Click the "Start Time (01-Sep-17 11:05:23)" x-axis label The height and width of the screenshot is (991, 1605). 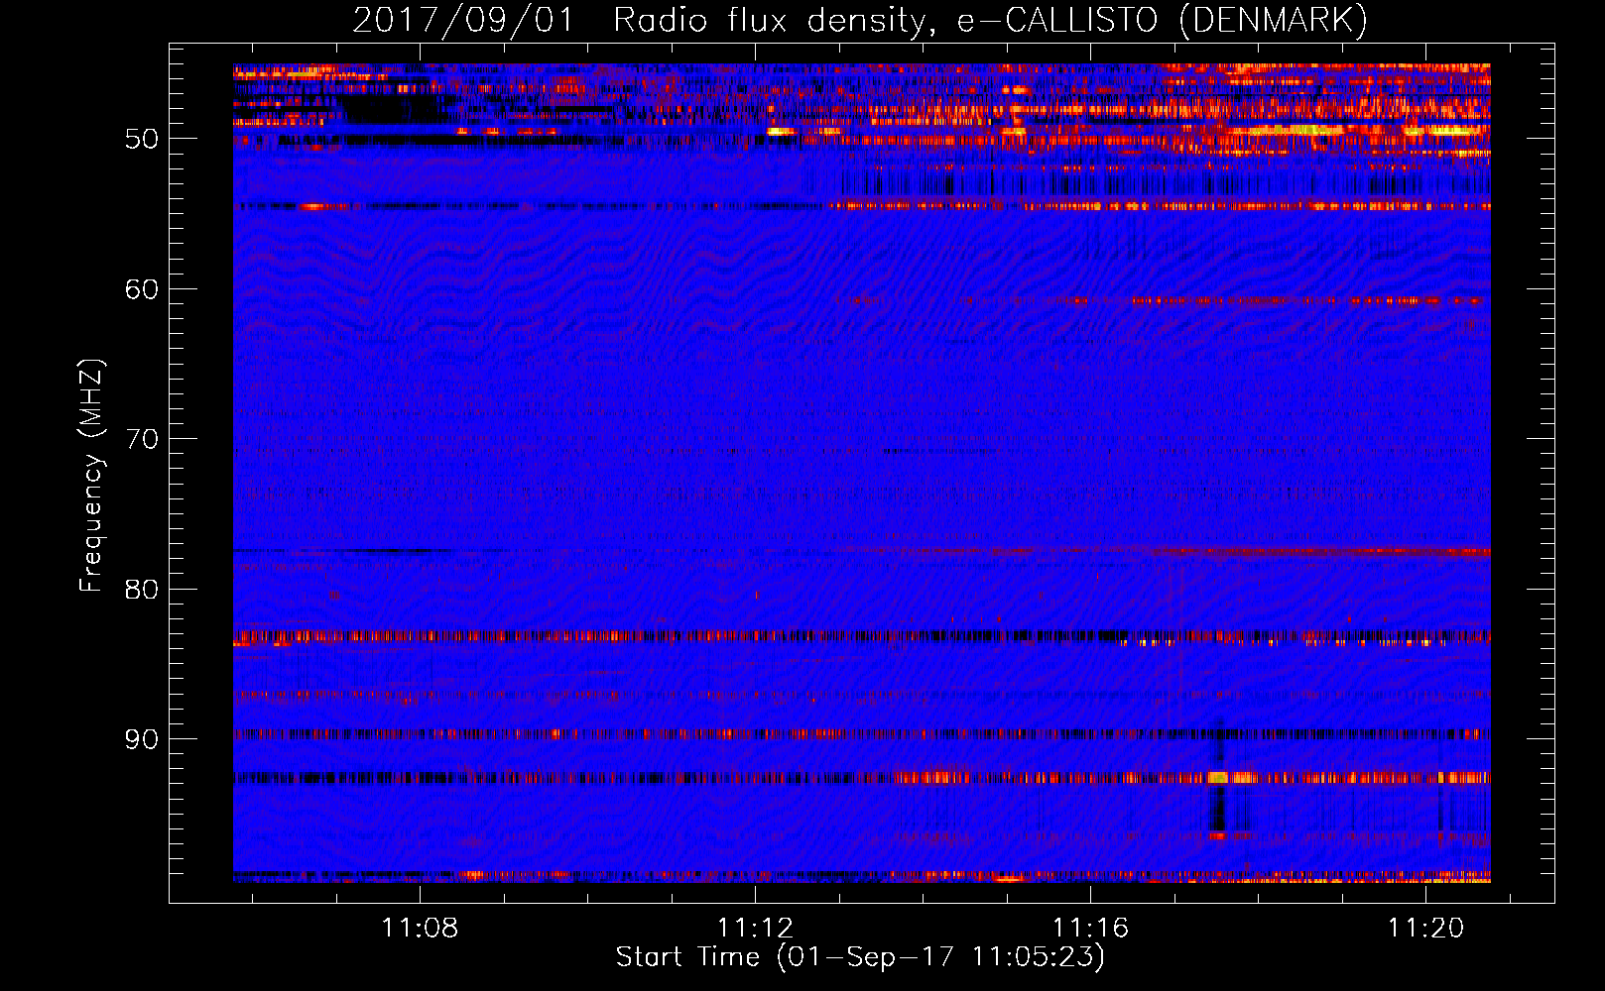tap(860, 957)
